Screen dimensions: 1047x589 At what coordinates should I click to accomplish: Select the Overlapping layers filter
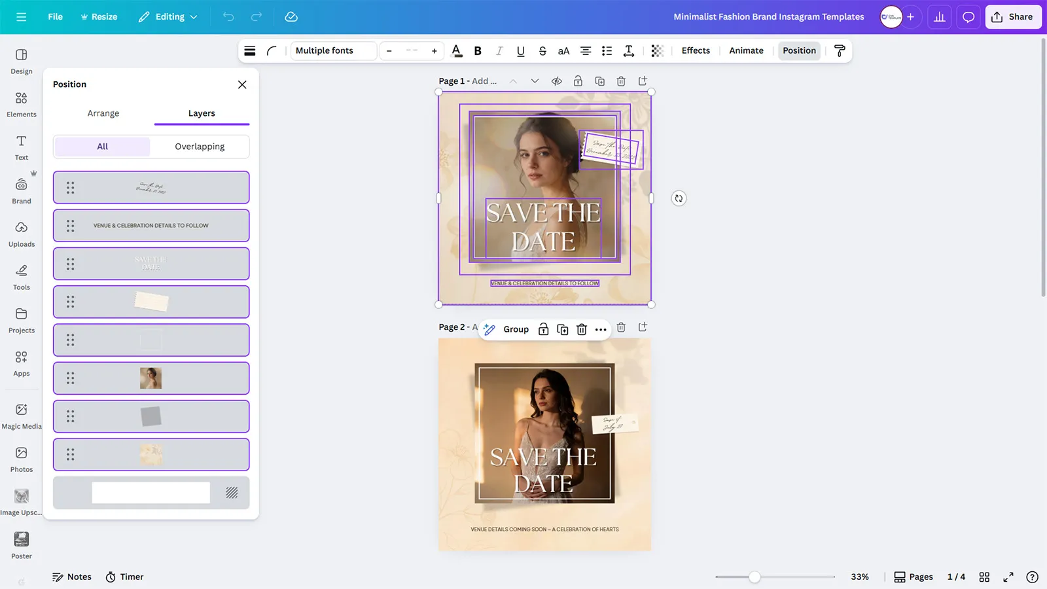point(200,147)
